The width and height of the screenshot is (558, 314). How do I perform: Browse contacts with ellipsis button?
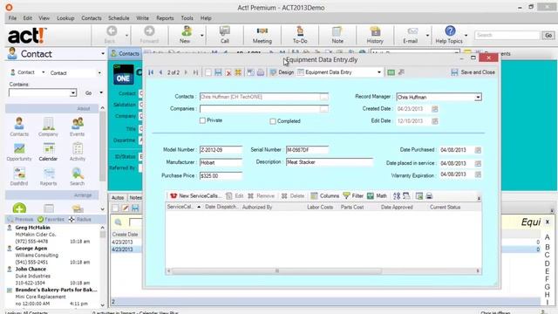click(323, 97)
